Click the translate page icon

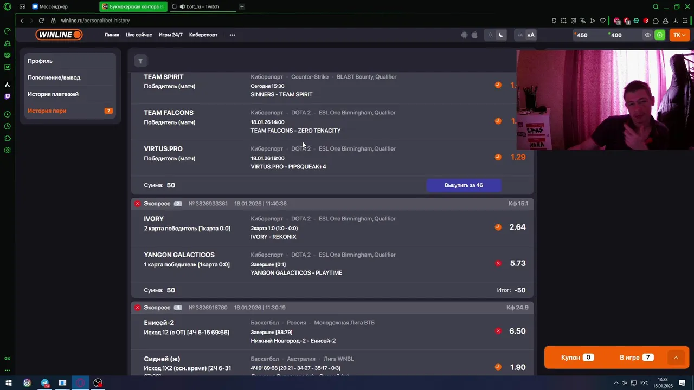tap(583, 21)
